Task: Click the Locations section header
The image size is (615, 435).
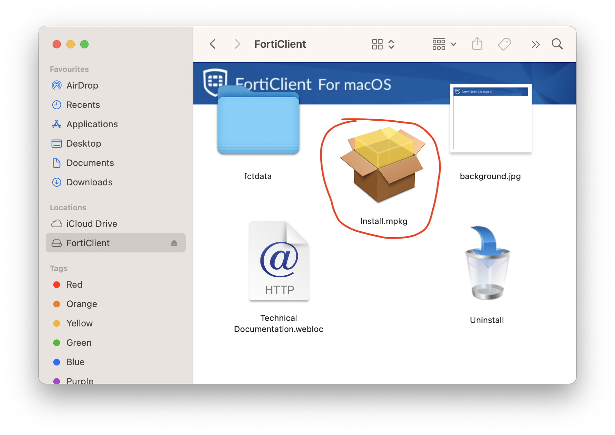Action: tap(68, 207)
